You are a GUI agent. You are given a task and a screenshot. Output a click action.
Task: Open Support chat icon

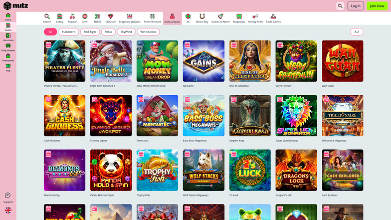8,195
